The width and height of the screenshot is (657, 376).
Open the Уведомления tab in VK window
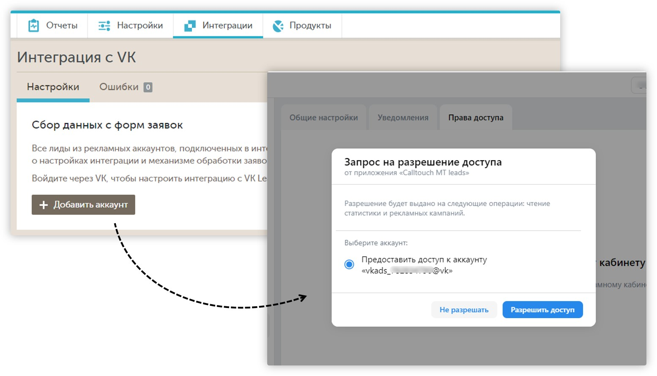(403, 117)
